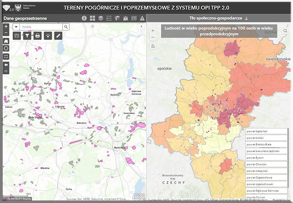Viewport: 293px width, 203px height.
Task: Click the home extent button on left map
Action: tap(6, 41)
